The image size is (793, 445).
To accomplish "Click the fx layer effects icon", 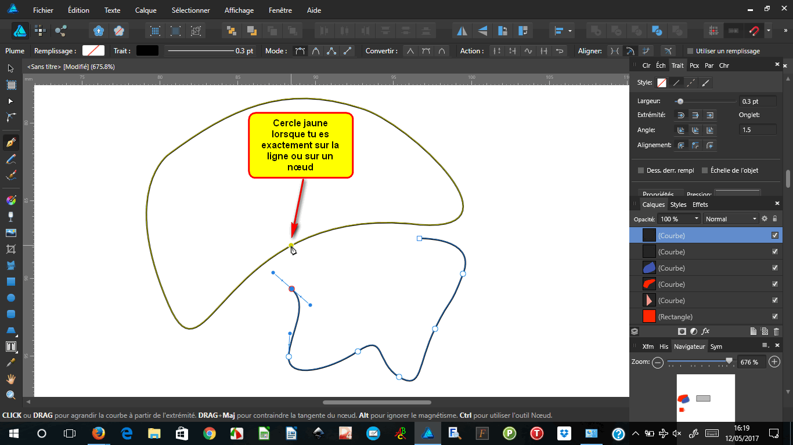I will click(705, 331).
